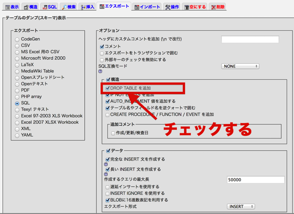Enable CREATE PROCEDURE / FUNCTION / EVENT を追加

tap(107, 115)
